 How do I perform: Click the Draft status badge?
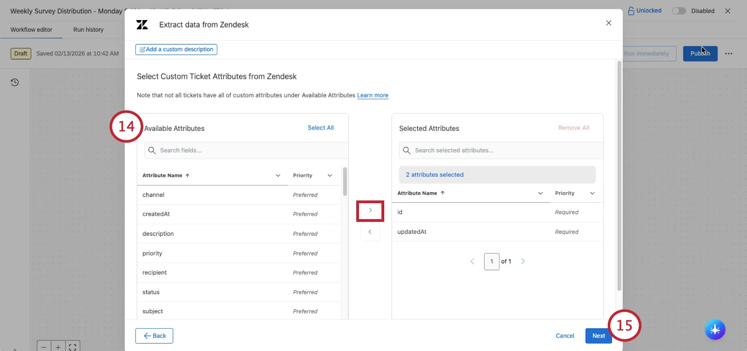pos(21,54)
